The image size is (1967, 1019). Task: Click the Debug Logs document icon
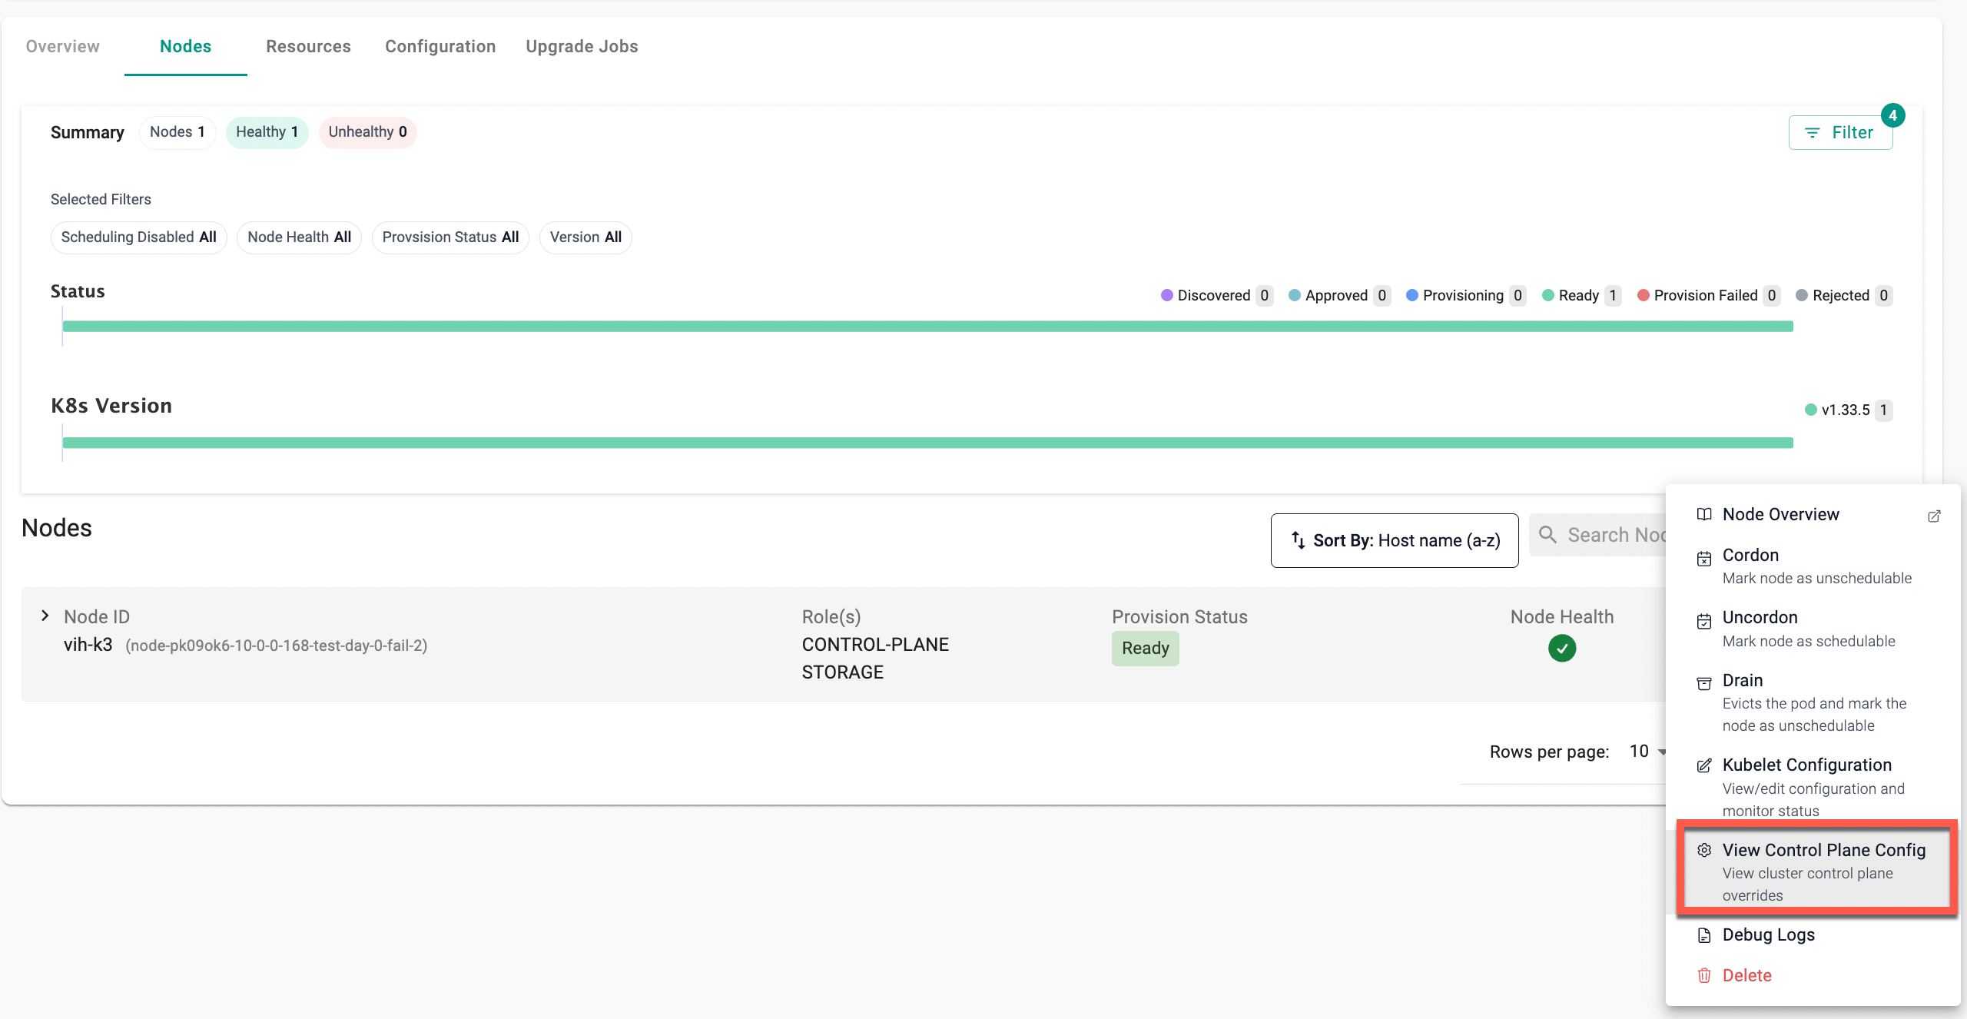pyautogui.click(x=1703, y=935)
